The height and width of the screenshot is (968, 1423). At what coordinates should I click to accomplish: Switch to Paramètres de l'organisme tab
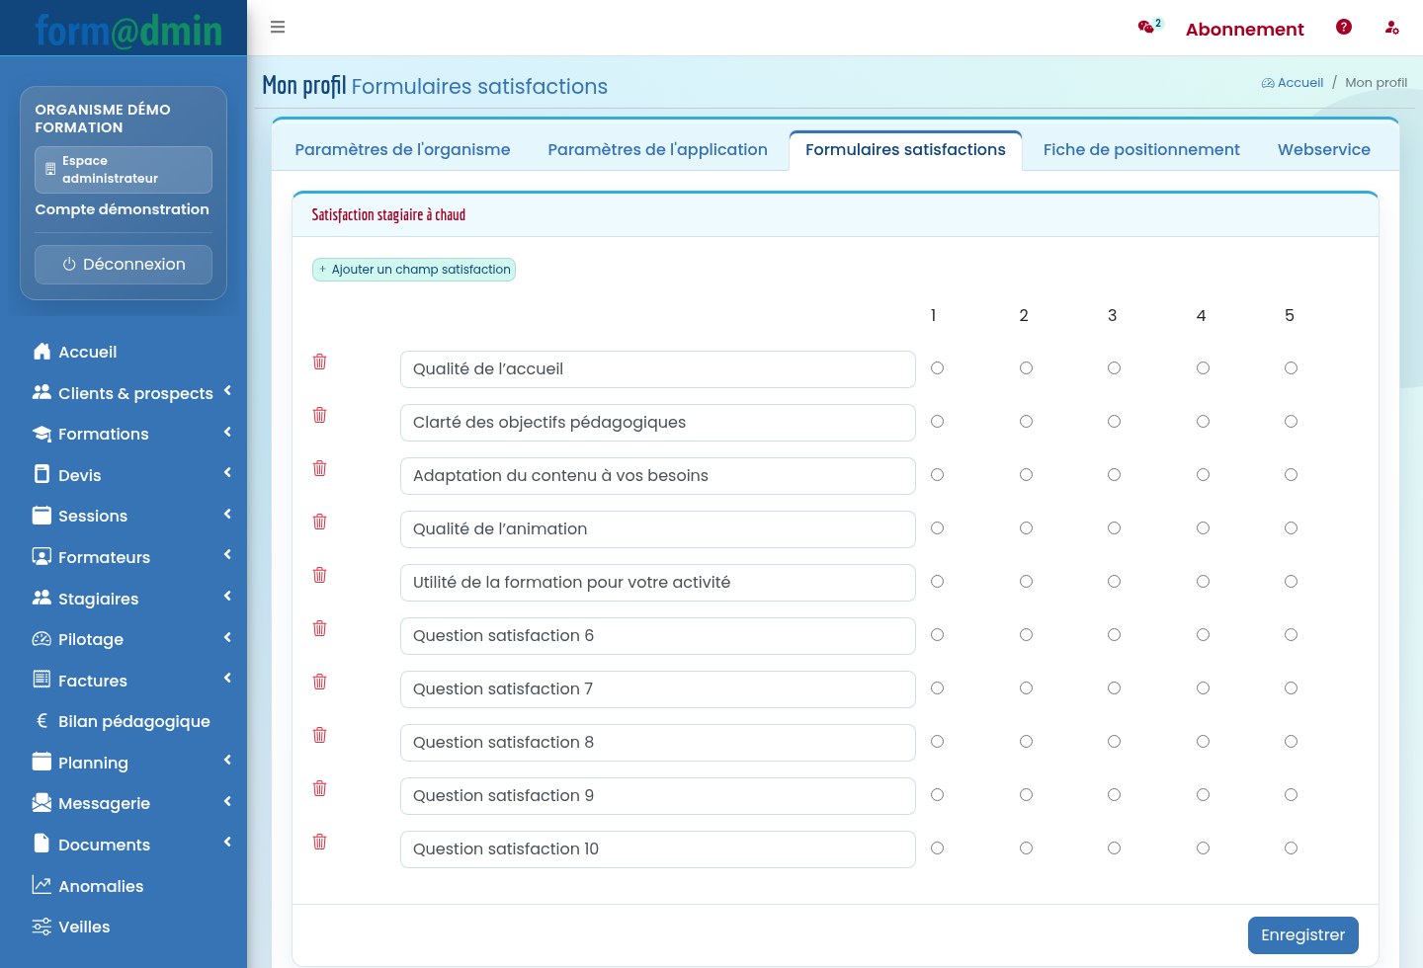[402, 150]
